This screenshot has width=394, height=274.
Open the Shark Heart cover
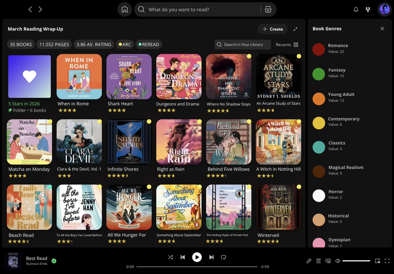[x=129, y=76]
